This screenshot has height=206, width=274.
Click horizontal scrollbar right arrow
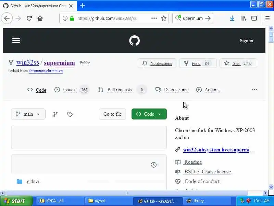click(265, 193)
